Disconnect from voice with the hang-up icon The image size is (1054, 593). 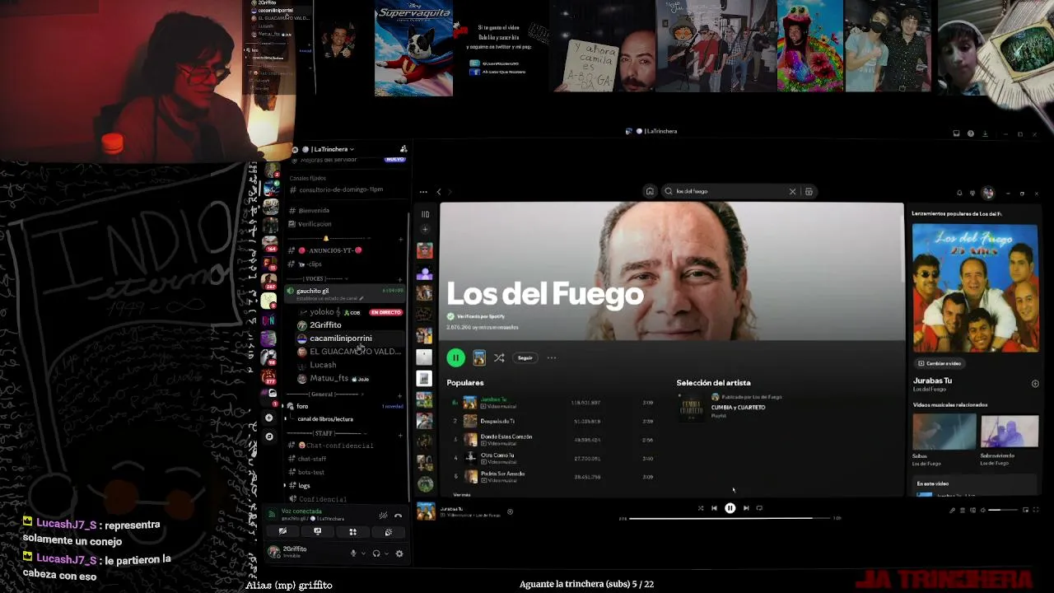[x=398, y=516]
